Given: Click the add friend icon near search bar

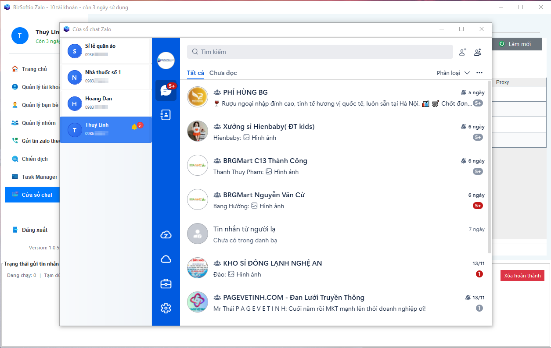Looking at the screenshot, I should [x=462, y=52].
